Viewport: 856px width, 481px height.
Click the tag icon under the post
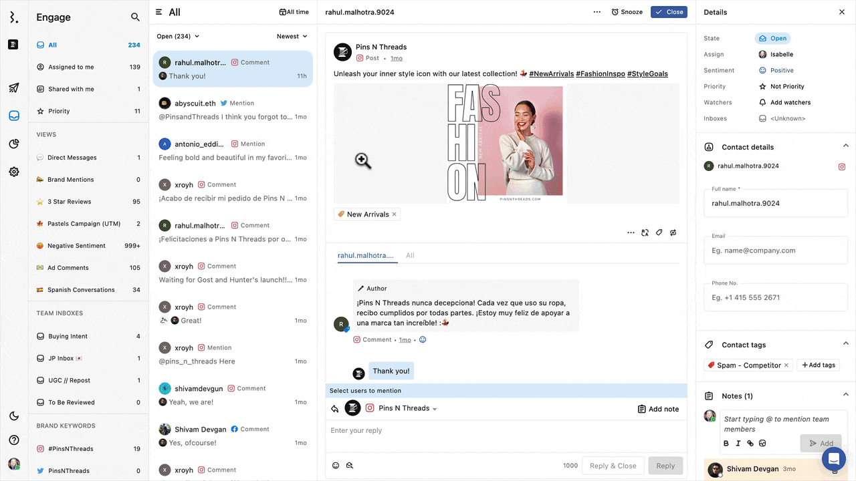coord(659,232)
